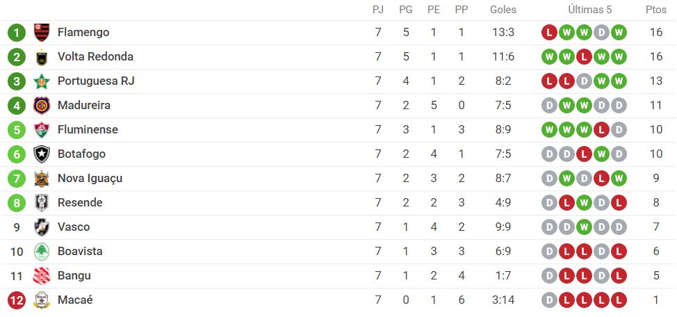Click the Volta Redonda team crest
This screenshot has width=677, height=317.
point(42,56)
